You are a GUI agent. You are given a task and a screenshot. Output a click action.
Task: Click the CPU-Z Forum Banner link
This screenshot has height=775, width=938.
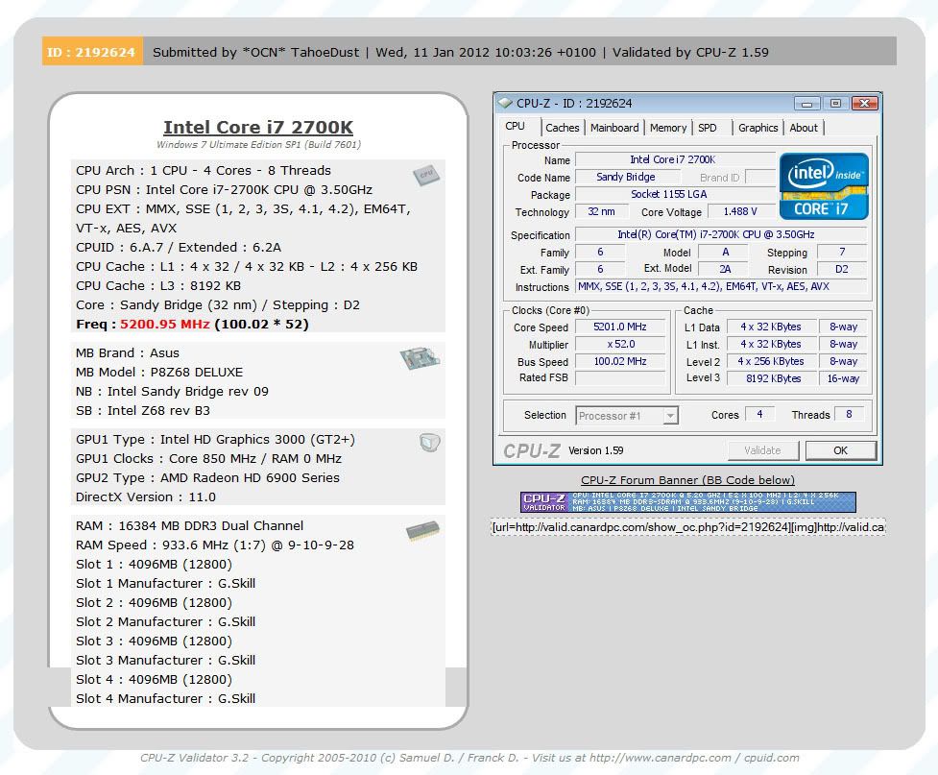pyautogui.click(x=688, y=480)
